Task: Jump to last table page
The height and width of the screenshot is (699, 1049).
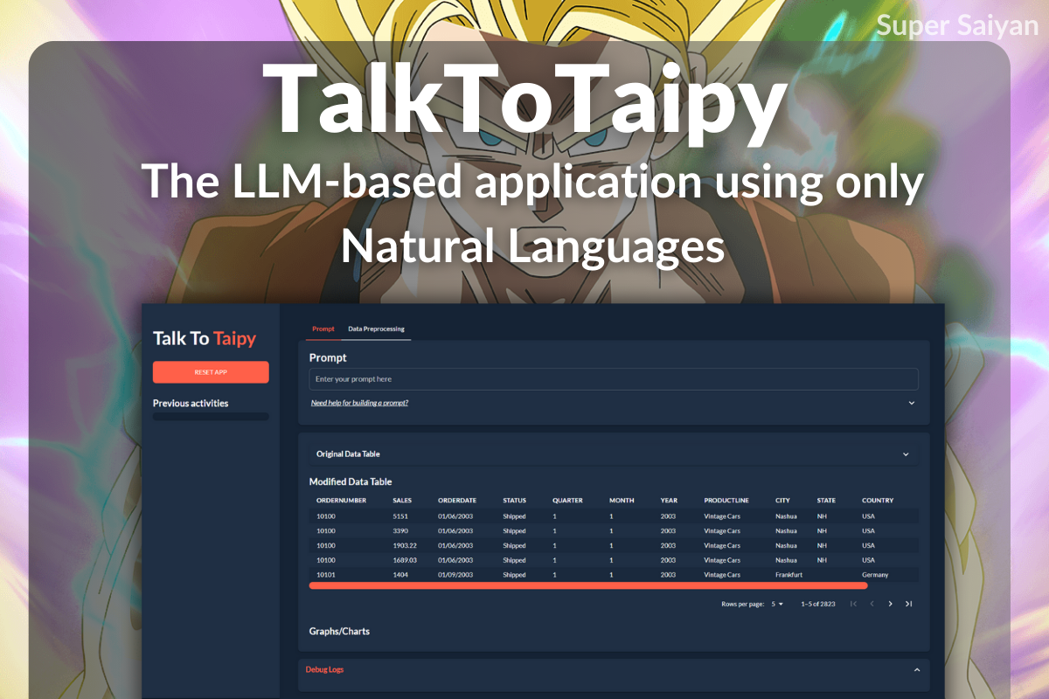Action: click(908, 604)
